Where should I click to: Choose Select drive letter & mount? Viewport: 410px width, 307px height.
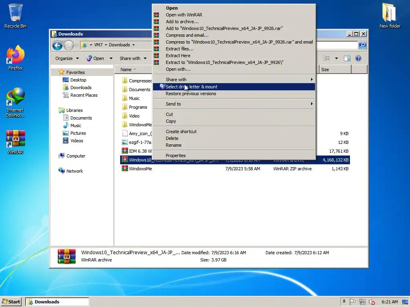pos(234,87)
